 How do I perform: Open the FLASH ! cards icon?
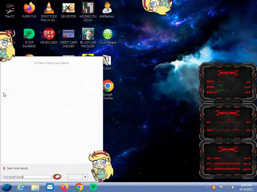[108, 63]
